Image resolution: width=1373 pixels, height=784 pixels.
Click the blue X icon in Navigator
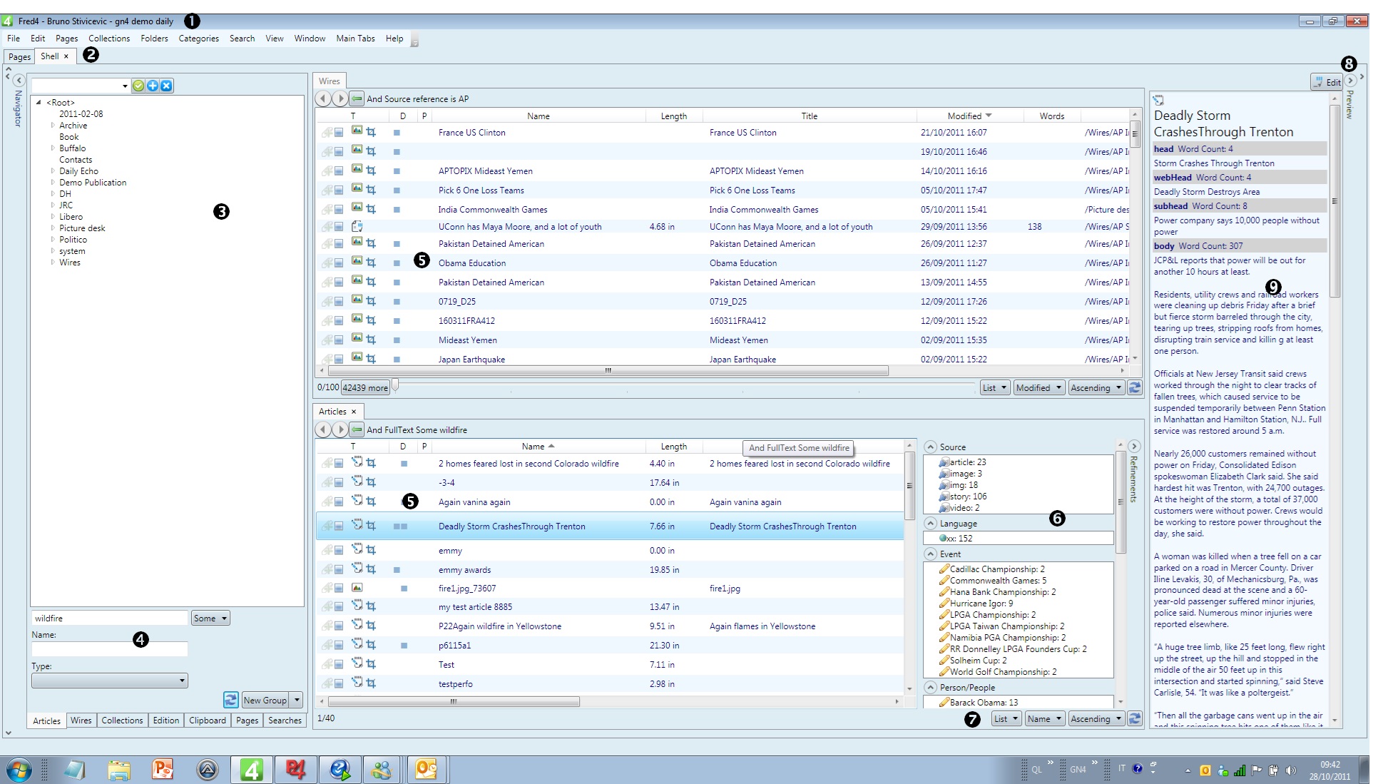tap(166, 86)
